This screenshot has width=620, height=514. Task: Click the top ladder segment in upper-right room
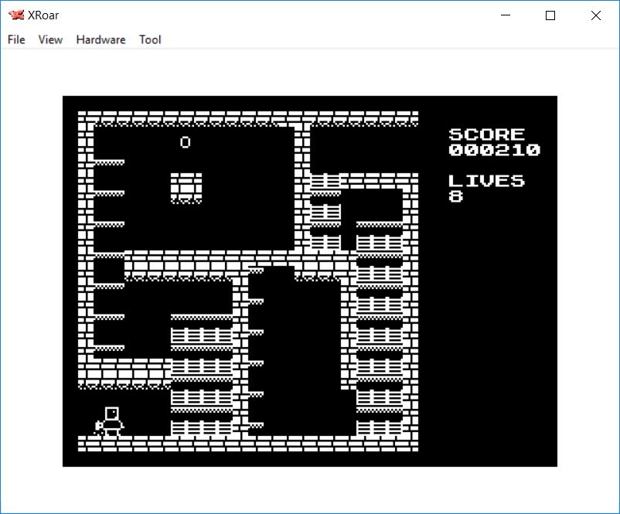click(325, 182)
